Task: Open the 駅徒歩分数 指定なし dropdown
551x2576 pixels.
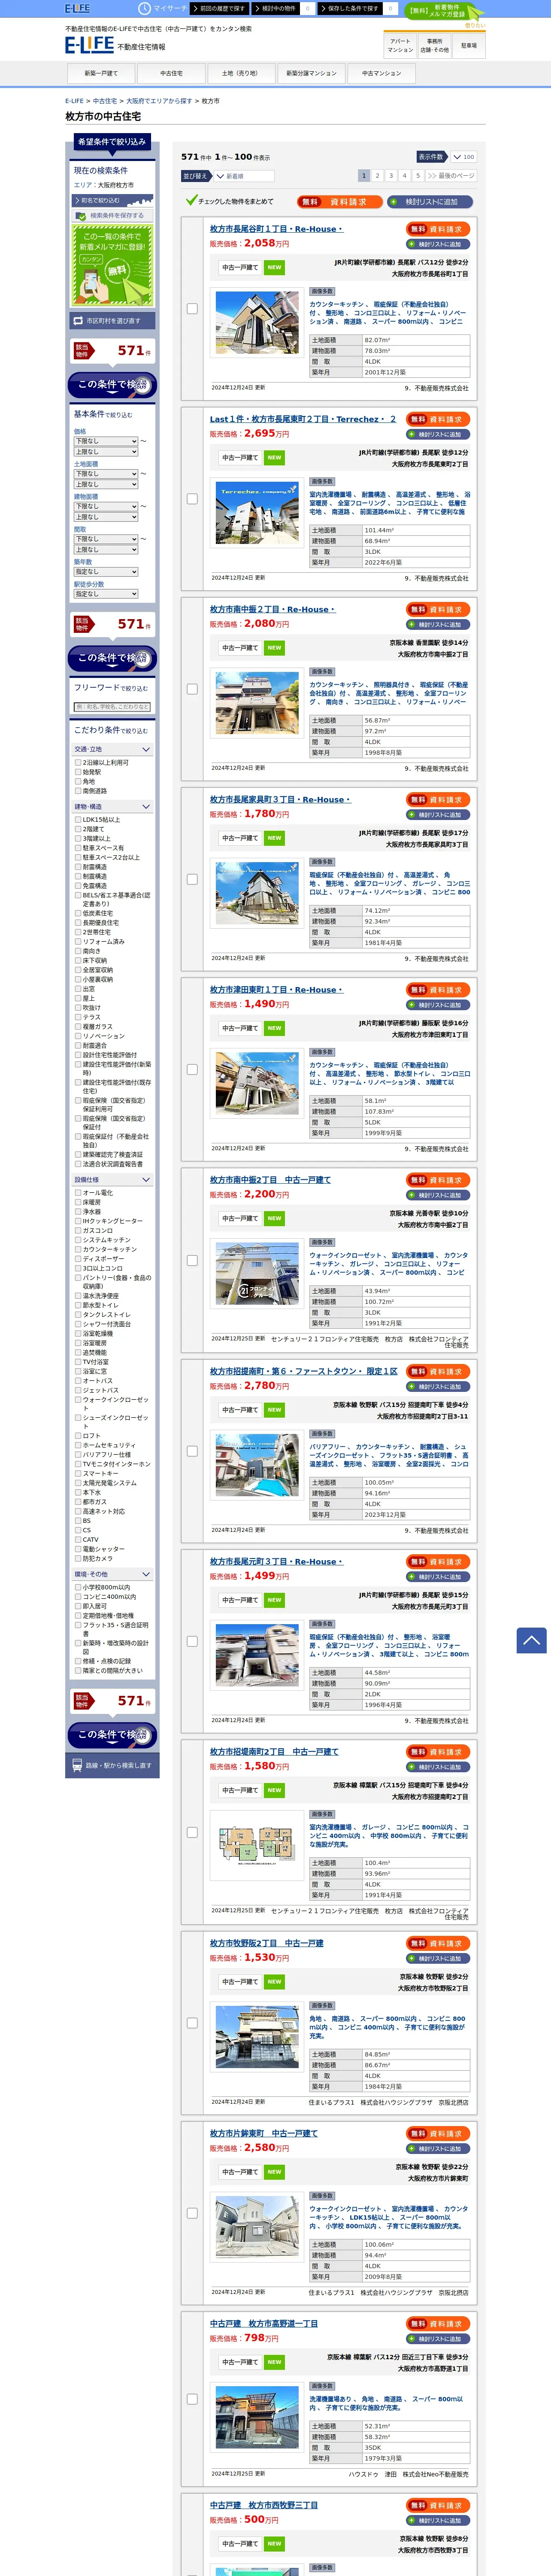Action: (x=105, y=594)
